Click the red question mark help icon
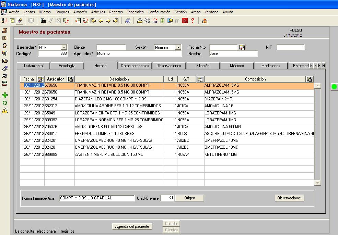Viewport: 338px width, 235px height. click(x=193, y=21)
